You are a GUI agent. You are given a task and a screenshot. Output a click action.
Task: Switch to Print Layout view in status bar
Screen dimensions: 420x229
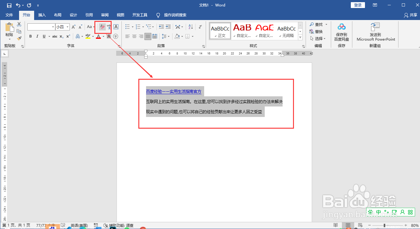pyautogui.click(x=348, y=225)
